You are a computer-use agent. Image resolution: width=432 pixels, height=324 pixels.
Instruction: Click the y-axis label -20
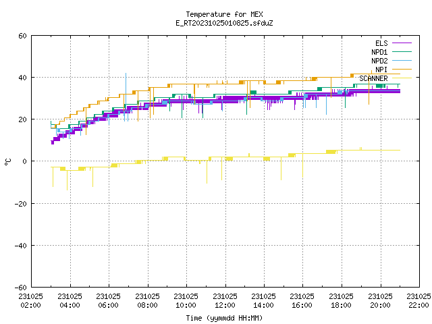[x=20, y=204]
